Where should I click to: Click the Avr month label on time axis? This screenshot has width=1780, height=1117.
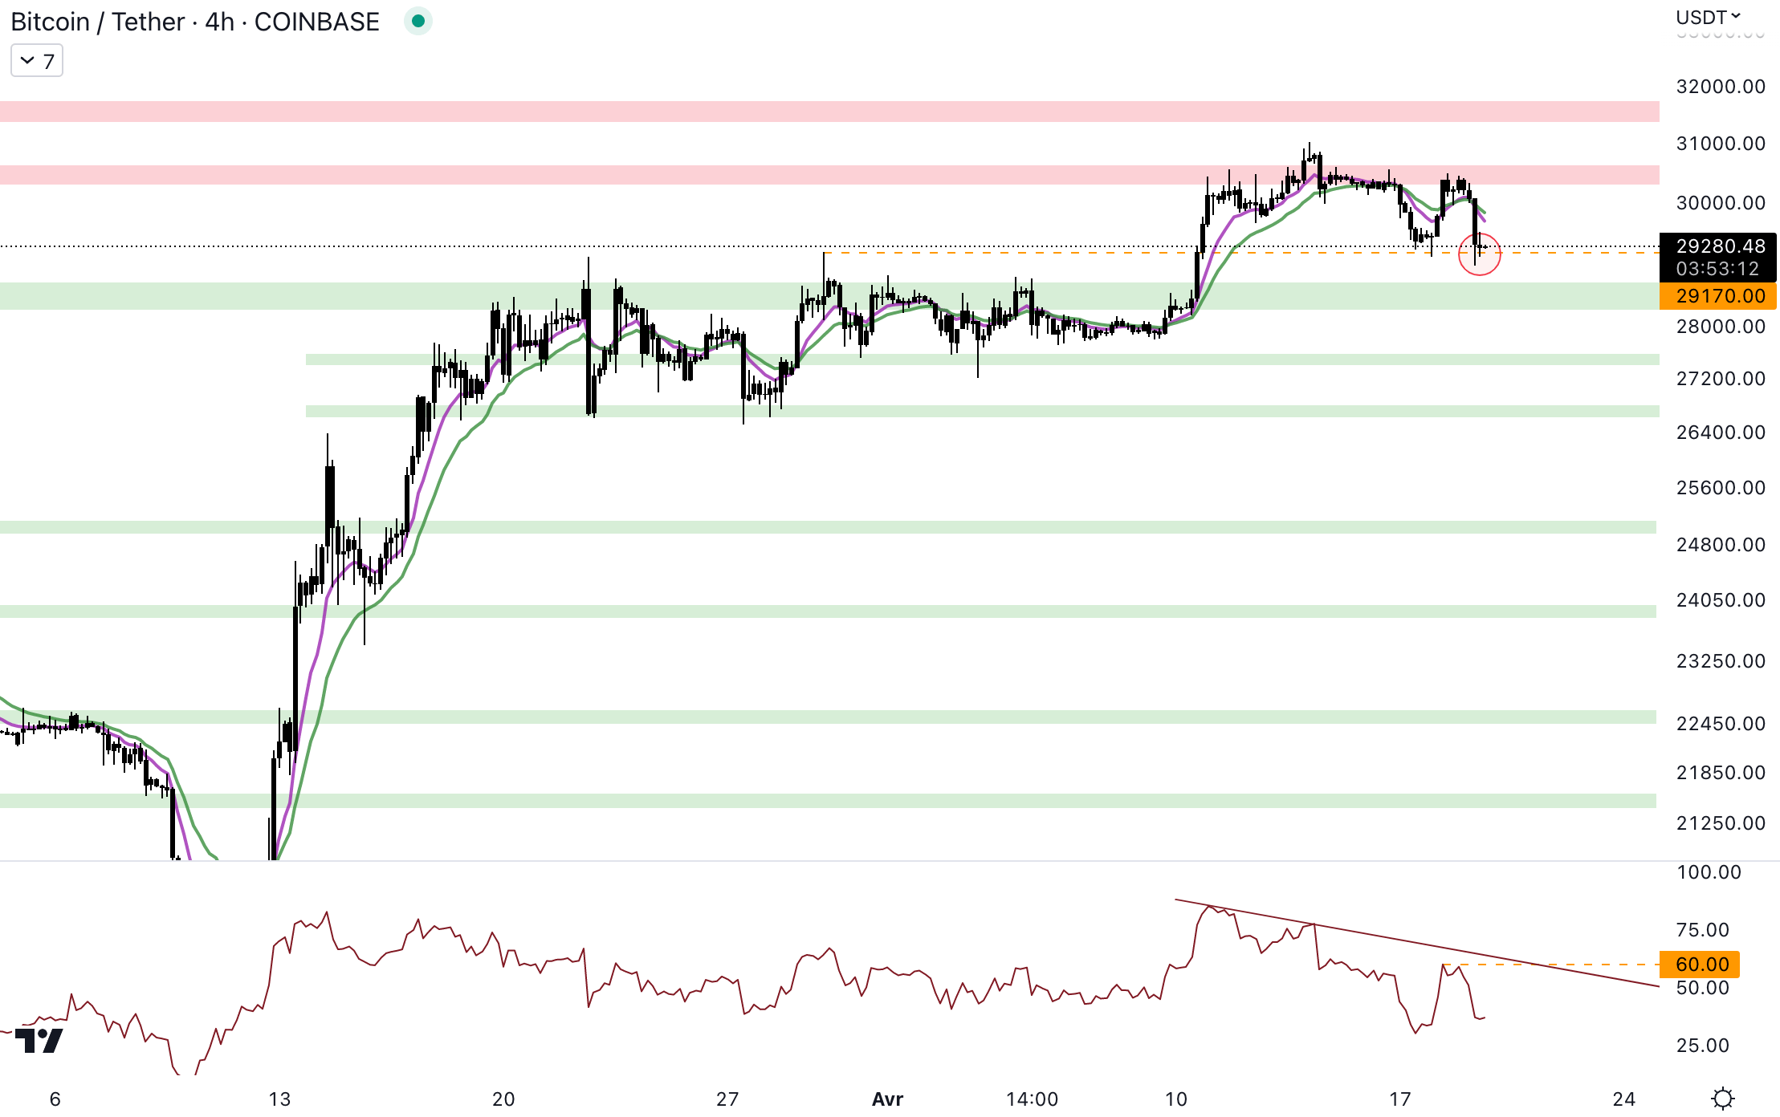(887, 1099)
